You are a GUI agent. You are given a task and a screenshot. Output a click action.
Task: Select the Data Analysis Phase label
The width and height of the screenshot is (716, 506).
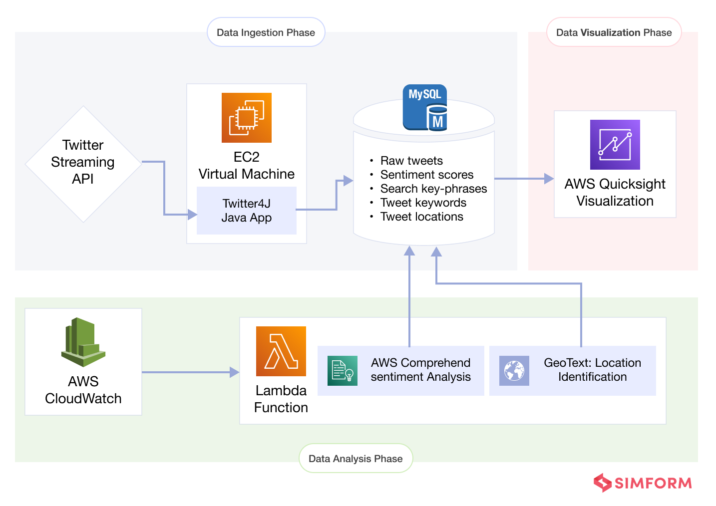pos(356,458)
